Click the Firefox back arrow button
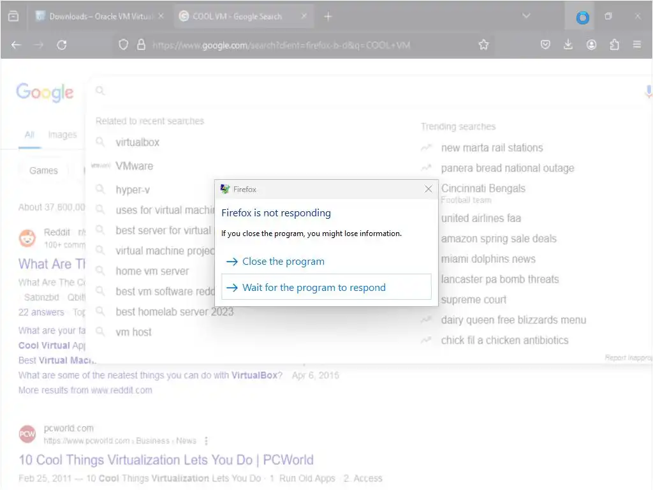 coord(16,45)
